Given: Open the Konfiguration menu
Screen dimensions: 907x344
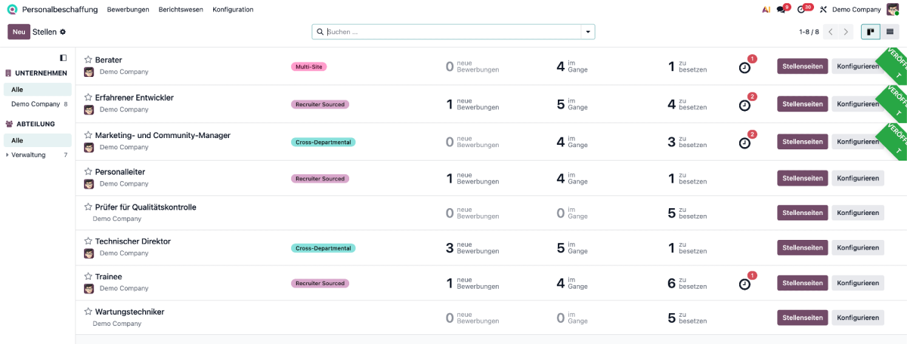Looking at the screenshot, I should [x=233, y=10].
